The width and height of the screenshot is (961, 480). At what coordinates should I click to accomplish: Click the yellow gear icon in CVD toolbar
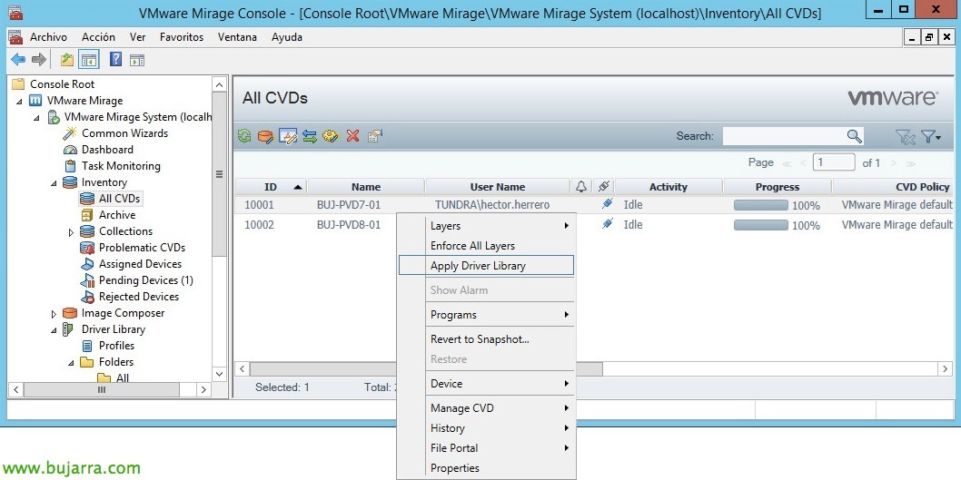(x=331, y=136)
